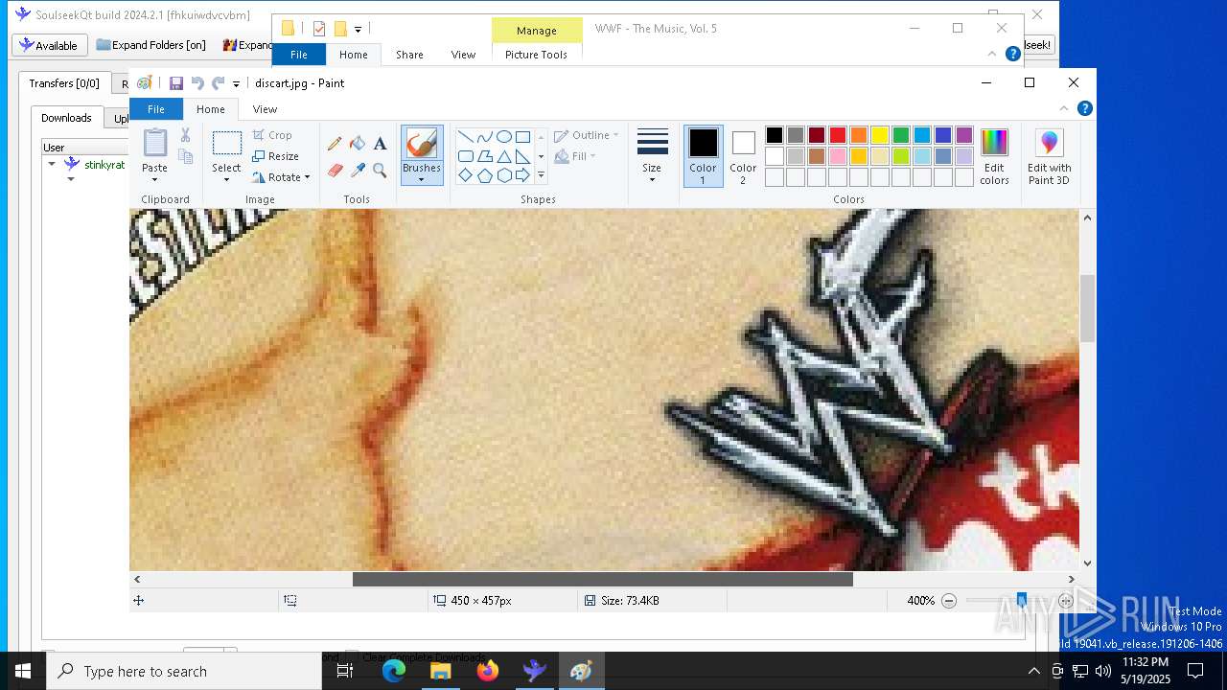This screenshot has width=1227, height=690.
Task: Choose the Diamond shape
Action: click(x=466, y=175)
